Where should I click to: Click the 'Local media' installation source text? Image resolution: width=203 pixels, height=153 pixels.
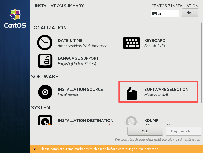click(68, 95)
